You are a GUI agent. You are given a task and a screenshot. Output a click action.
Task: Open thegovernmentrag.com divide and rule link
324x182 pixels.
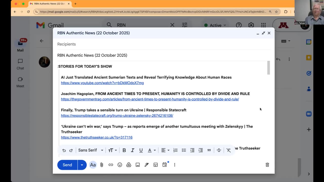coord(150,99)
